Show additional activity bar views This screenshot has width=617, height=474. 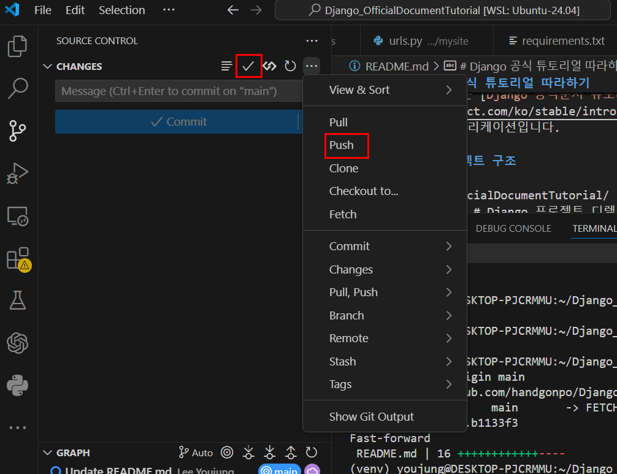[x=17, y=427]
